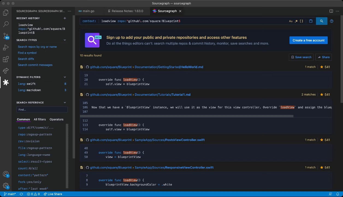Click the feedback icon in status bar
The width and height of the screenshot is (343, 197).
click(330, 194)
